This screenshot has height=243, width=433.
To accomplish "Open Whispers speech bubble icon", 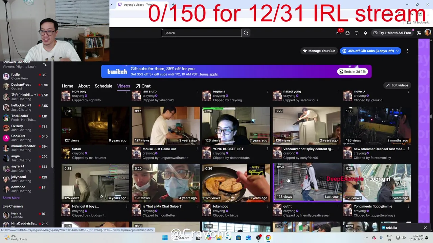I will 357,33.
